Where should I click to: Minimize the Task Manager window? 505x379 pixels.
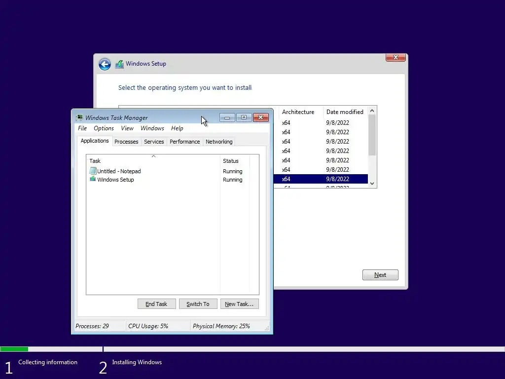[x=227, y=117]
